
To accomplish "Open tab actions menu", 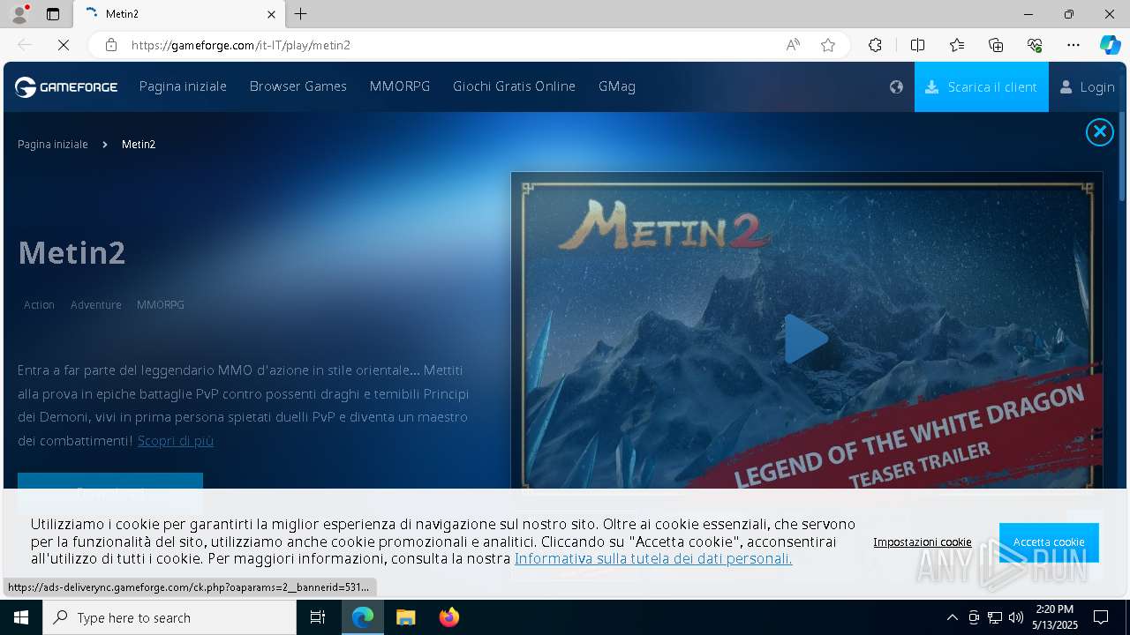I will pos(53,14).
